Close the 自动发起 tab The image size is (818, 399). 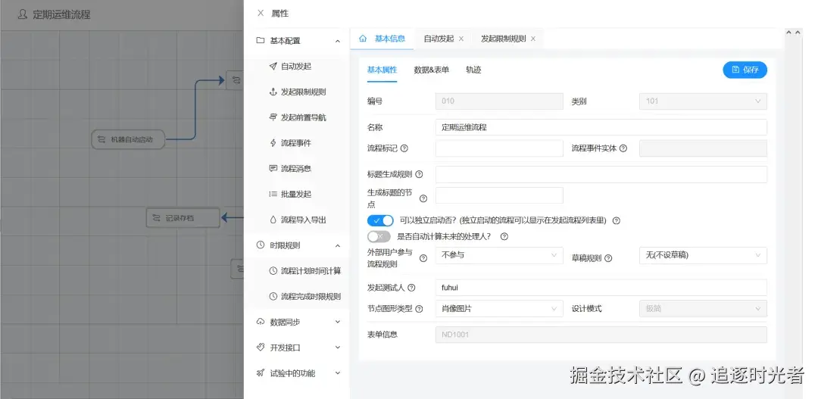point(461,39)
